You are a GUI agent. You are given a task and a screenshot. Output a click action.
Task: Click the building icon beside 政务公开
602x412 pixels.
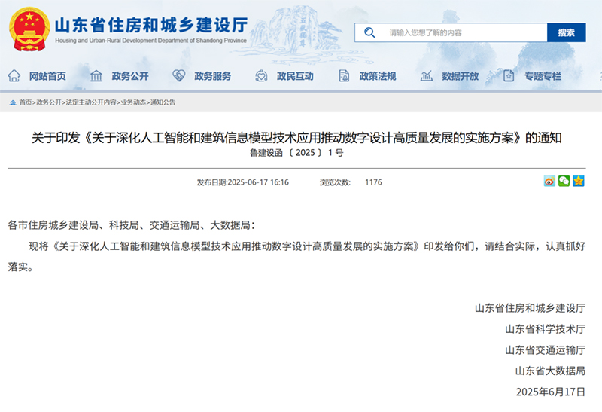(x=96, y=76)
